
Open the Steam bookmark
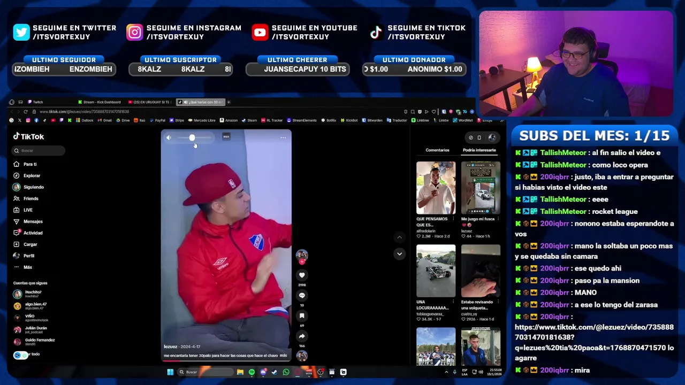pyautogui.click(x=249, y=120)
